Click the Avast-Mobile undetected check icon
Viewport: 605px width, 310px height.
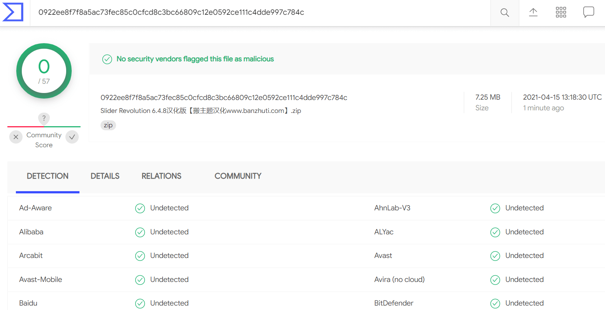pyautogui.click(x=140, y=280)
